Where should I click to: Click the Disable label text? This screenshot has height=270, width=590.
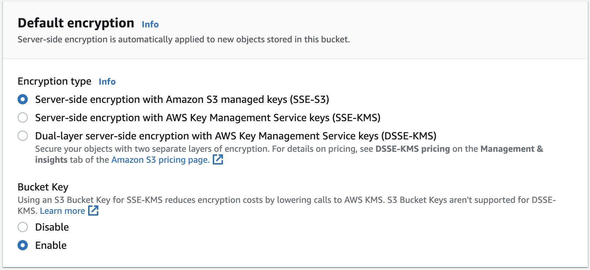click(52, 227)
